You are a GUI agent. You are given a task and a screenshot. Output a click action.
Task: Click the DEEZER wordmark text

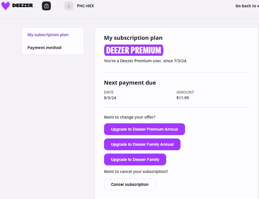coord(22,5)
